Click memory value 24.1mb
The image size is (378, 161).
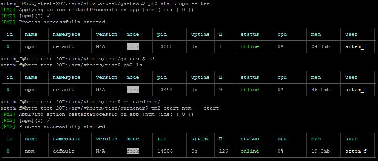pyautogui.click(x=320, y=47)
